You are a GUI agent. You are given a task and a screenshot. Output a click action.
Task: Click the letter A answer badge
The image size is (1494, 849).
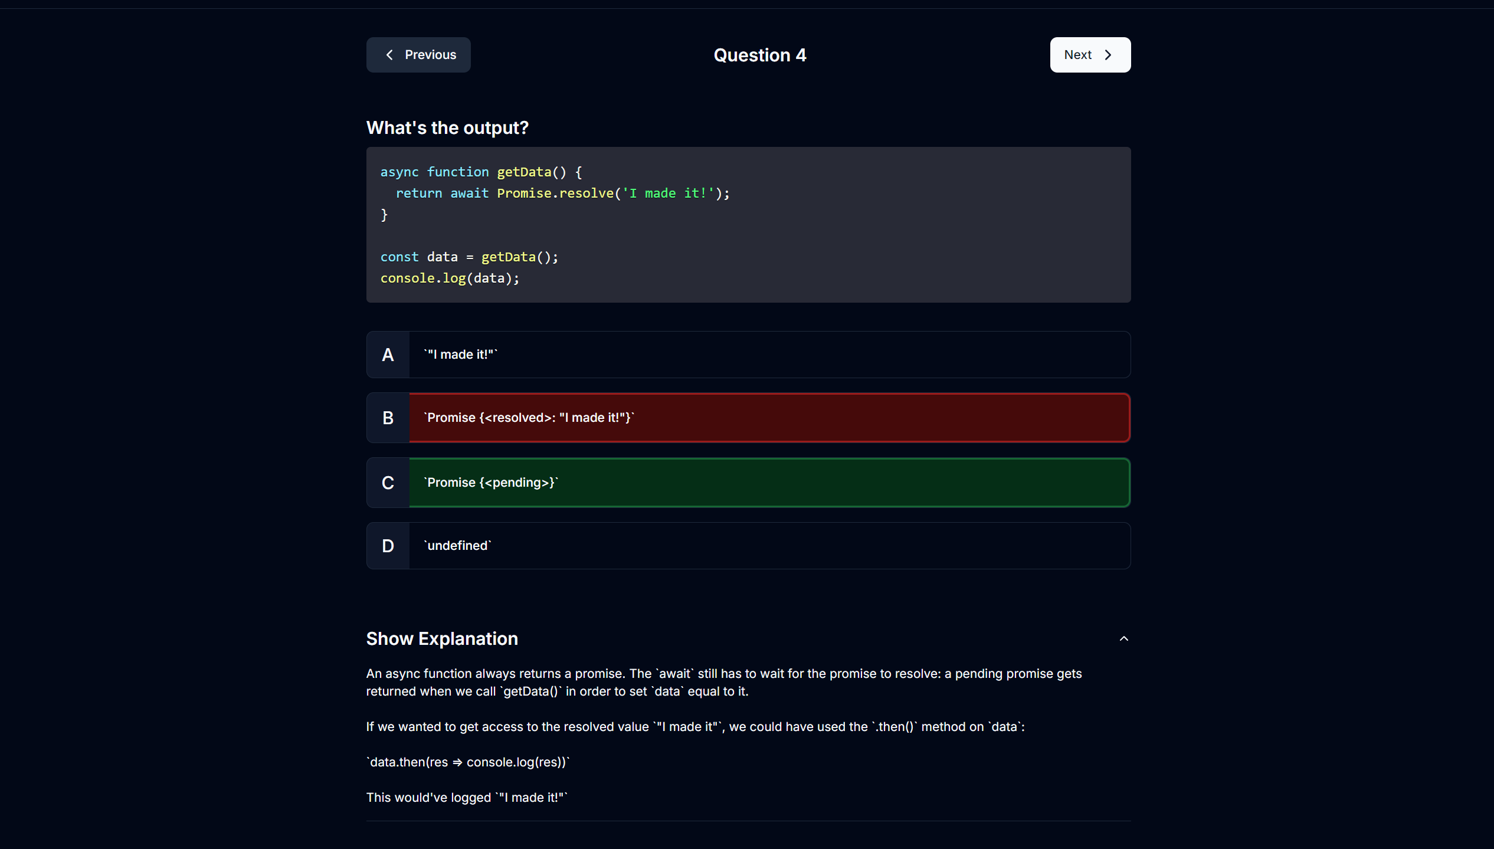pyautogui.click(x=388, y=355)
